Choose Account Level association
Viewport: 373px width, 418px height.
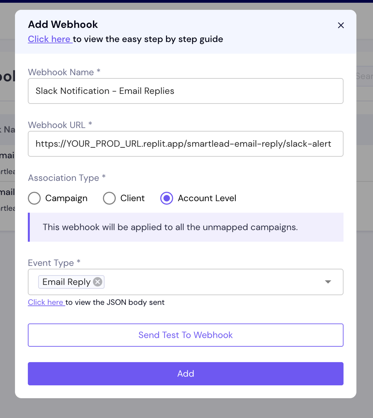point(167,198)
